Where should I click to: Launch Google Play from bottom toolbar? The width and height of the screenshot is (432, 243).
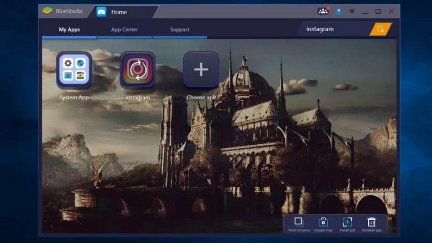(323, 224)
